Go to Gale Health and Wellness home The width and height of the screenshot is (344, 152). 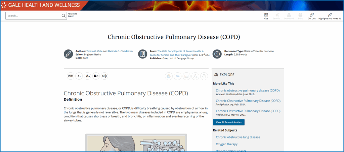44,5
